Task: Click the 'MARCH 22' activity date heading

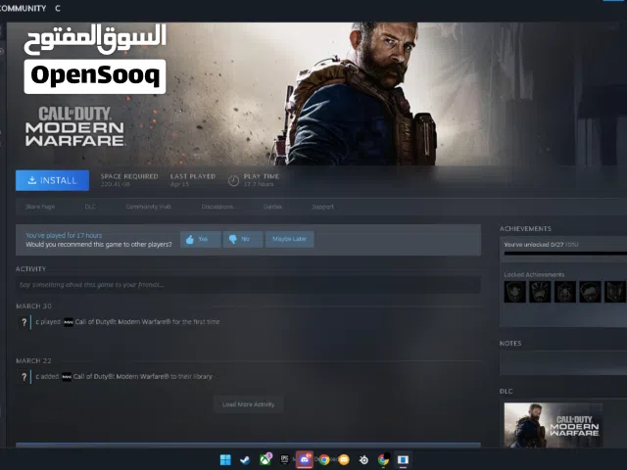Action: coord(33,361)
